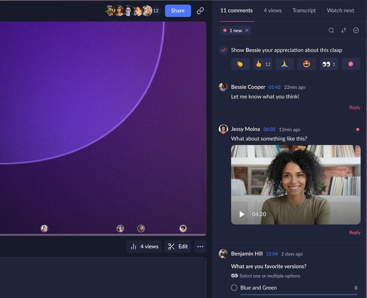
Task: Add the eyes emoji reaction
Action: tap(329, 64)
